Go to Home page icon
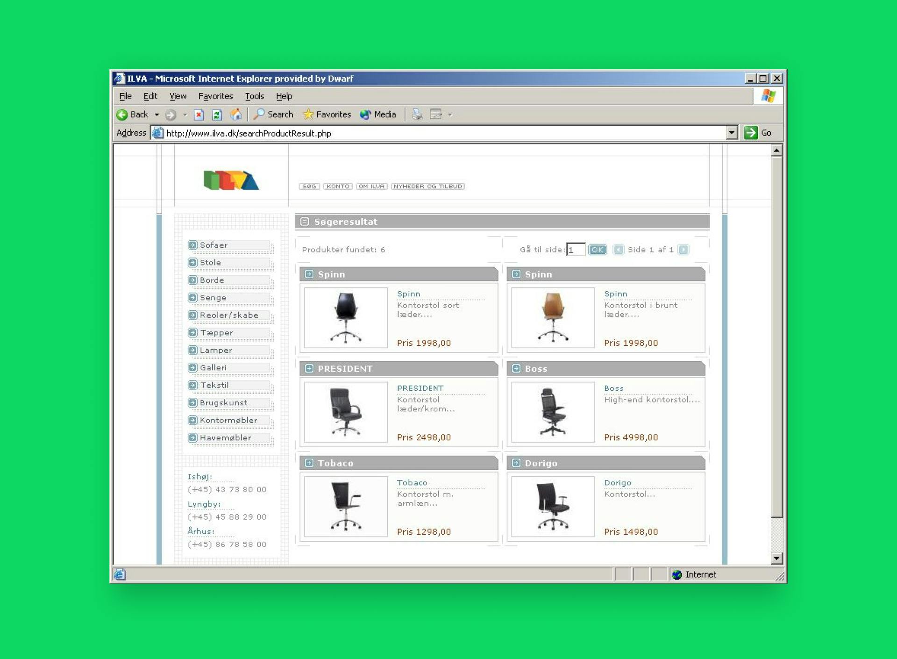The width and height of the screenshot is (897, 659). point(236,115)
